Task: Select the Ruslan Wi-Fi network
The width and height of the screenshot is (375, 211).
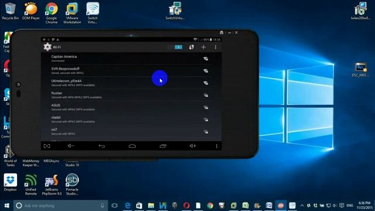Action: coord(131,95)
